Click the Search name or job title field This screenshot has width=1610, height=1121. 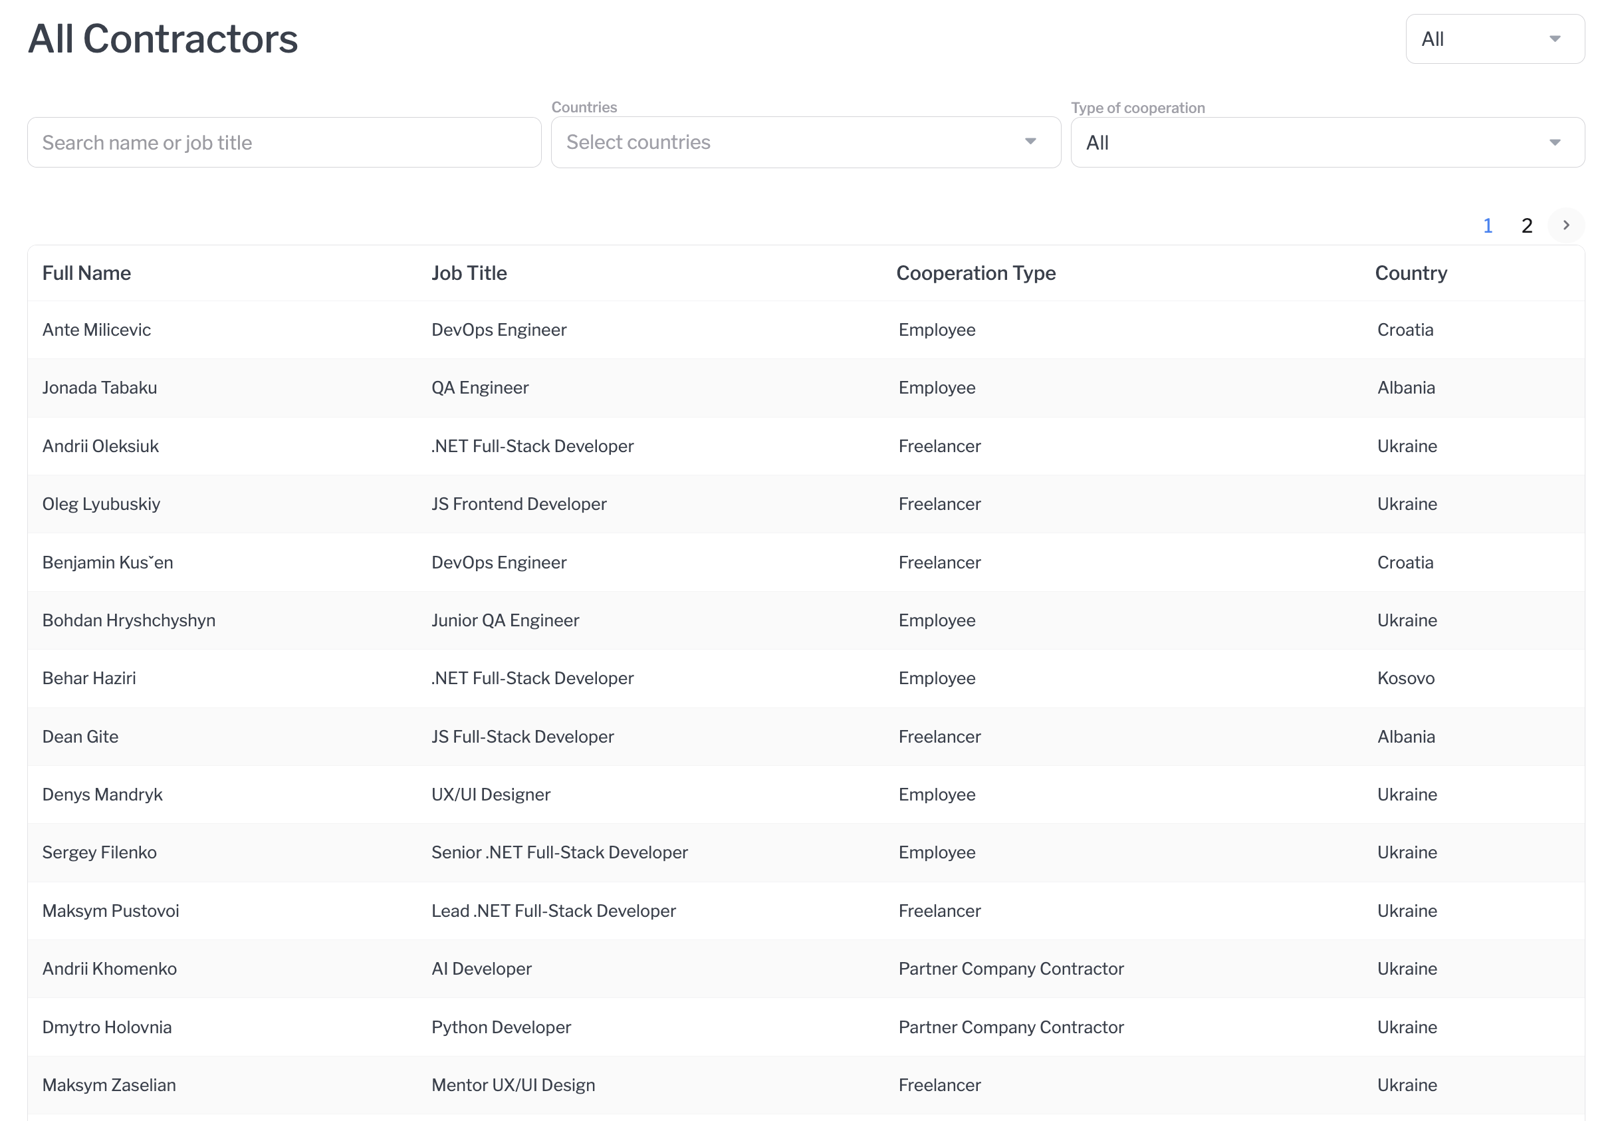point(284,142)
